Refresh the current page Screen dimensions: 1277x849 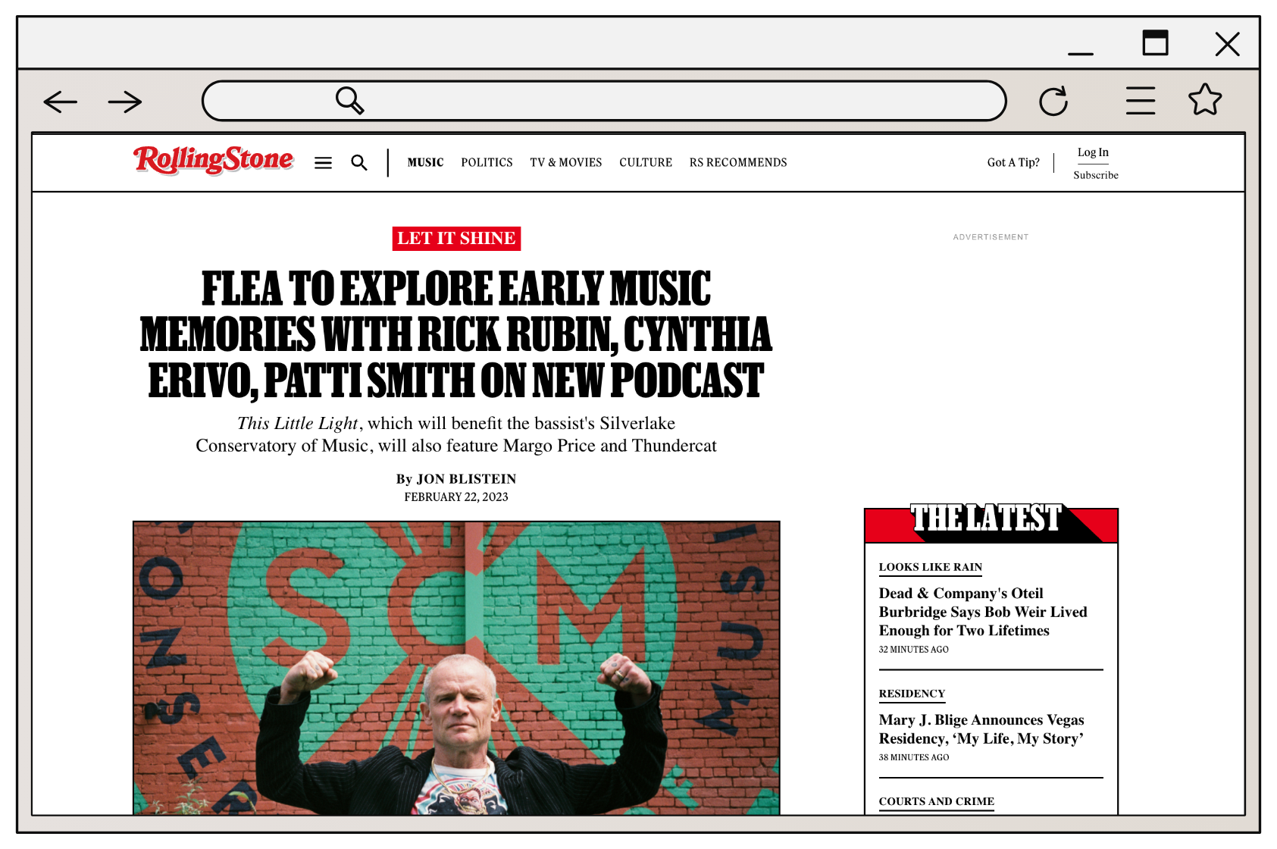(1055, 99)
